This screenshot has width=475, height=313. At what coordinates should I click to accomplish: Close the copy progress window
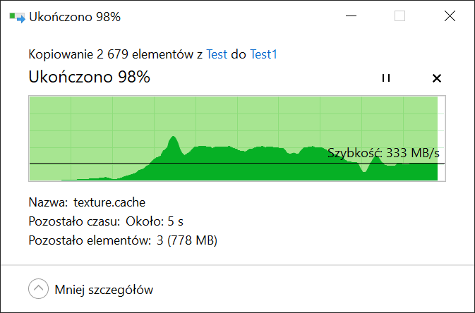pyautogui.click(x=450, y=16)
